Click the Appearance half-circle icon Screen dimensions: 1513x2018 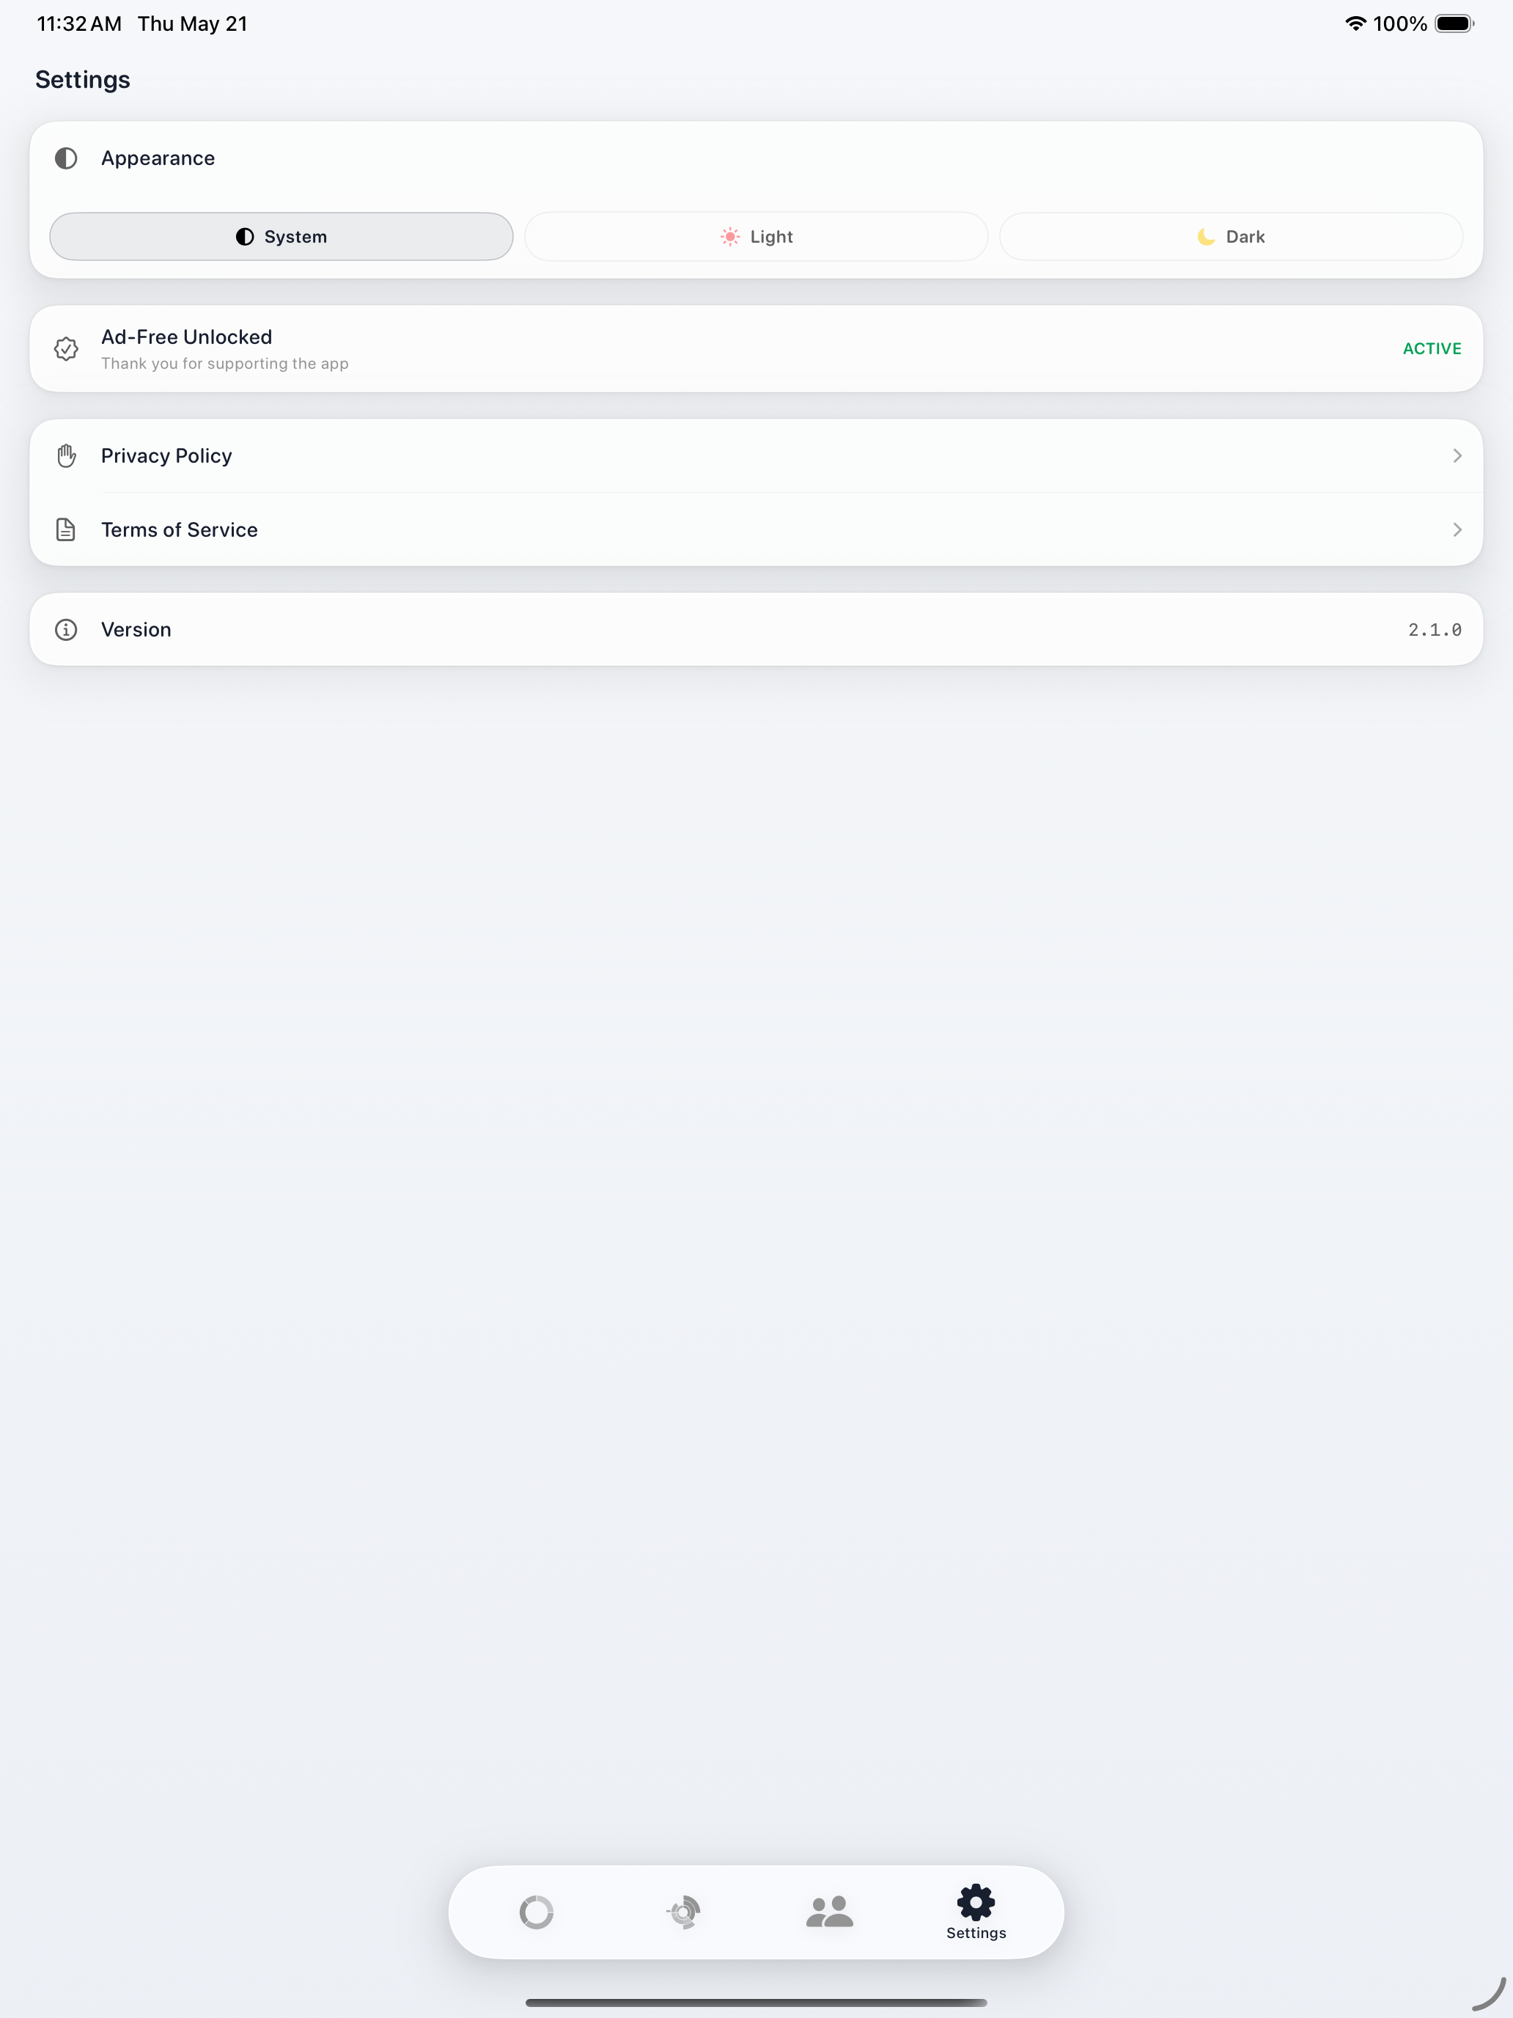(66, 158)
